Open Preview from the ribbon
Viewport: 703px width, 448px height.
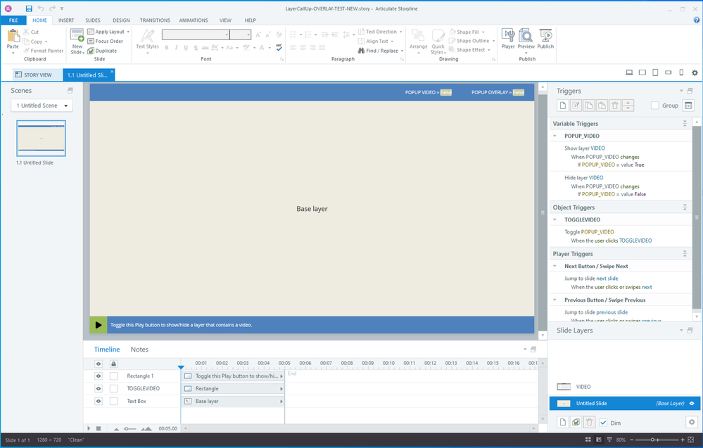tap(526, 39)
